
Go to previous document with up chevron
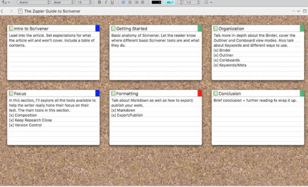coord(293,11)
